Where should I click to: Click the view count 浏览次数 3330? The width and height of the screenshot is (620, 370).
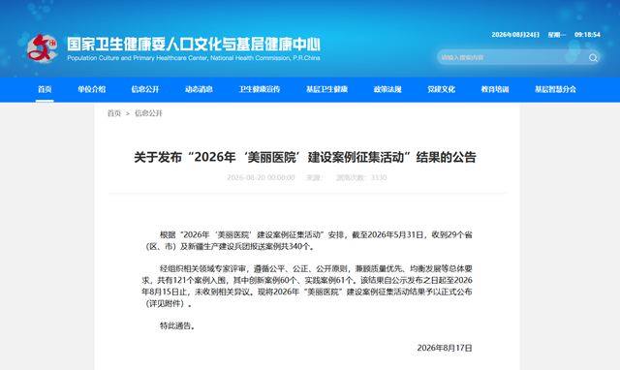[x=361, y=178]
